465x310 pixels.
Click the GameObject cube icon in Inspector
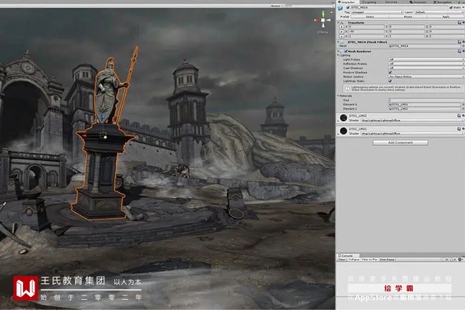[340, 8]
